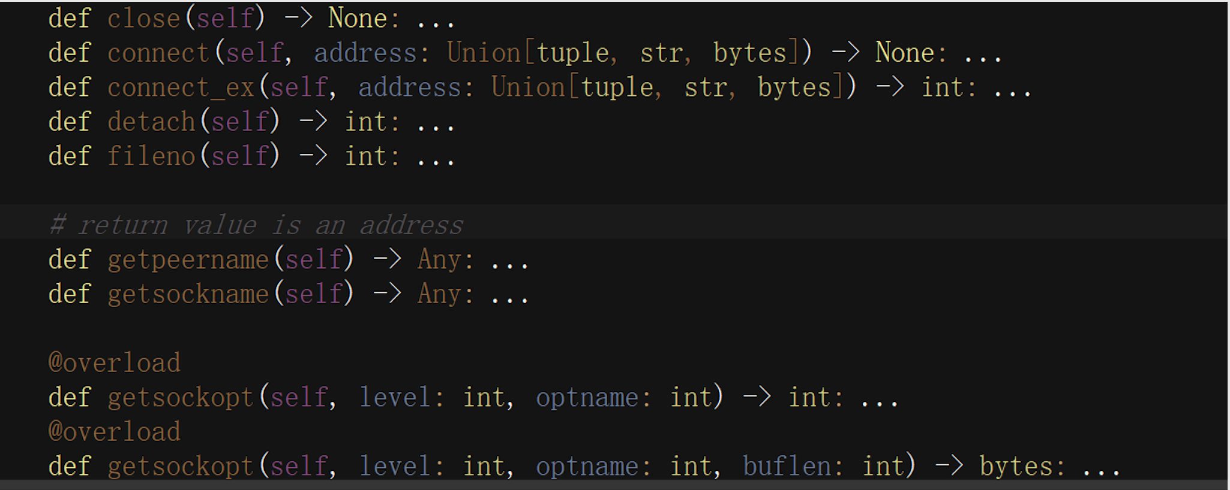Click the address parameter in connect
This screenshot has width=1230, height=490.
pos(365,53)
